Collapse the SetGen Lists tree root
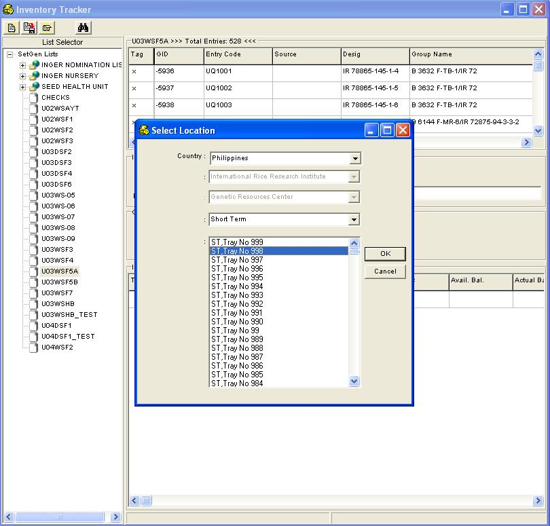Screen dimensions: 550x526 [x=10, y=54]
